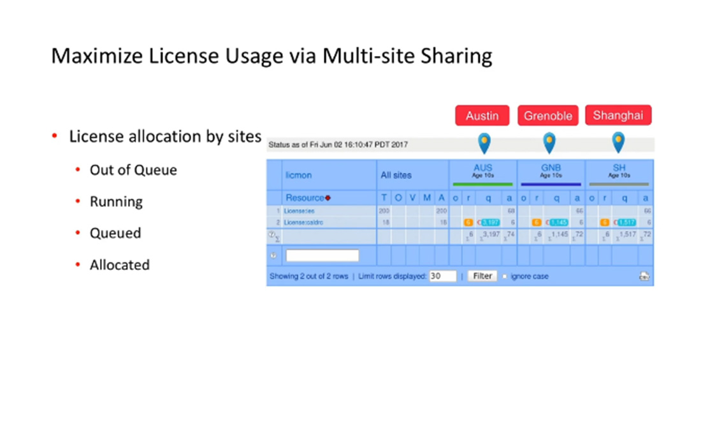Click the 'Allocated' bullet text
Image resolution: width=701 pixels, height=447 pixels.
click(x=120, y=266)
